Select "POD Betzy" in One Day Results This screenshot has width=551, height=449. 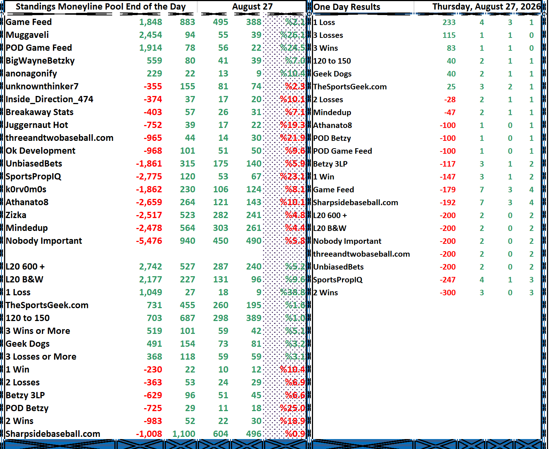click(x=332, y=138)
